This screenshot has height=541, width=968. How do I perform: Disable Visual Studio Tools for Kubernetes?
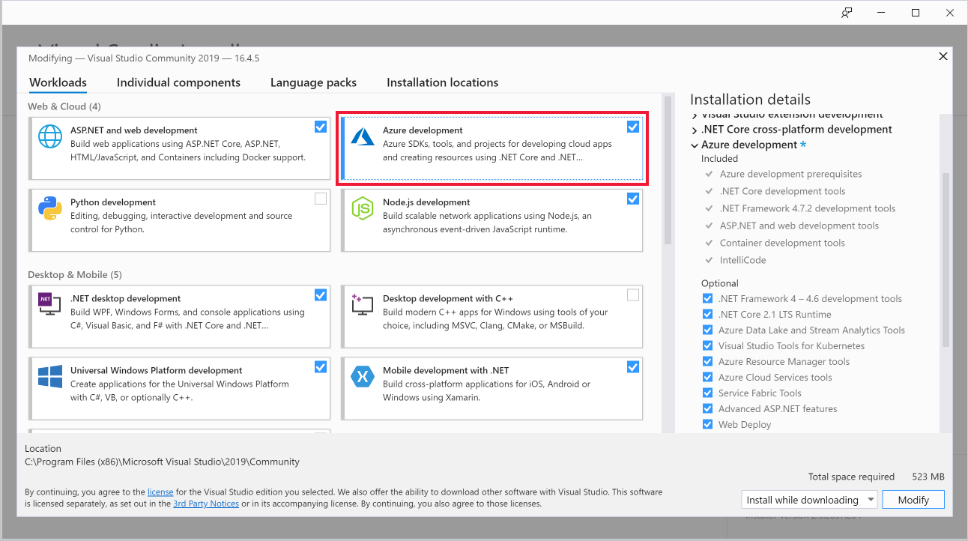coord(707,345)
